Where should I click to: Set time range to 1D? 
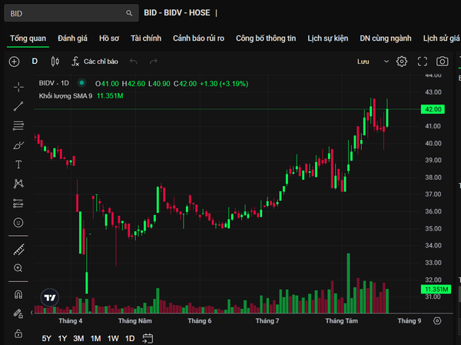tap(130, 339)
